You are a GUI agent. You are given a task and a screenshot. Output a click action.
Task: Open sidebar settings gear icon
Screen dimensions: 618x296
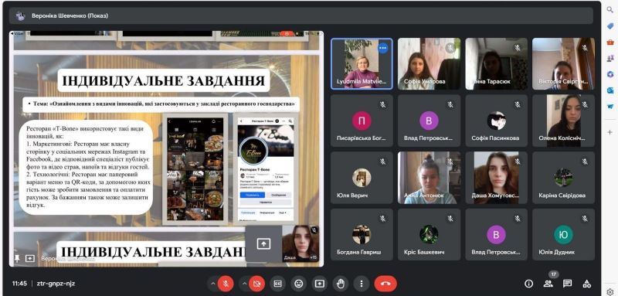610,291
